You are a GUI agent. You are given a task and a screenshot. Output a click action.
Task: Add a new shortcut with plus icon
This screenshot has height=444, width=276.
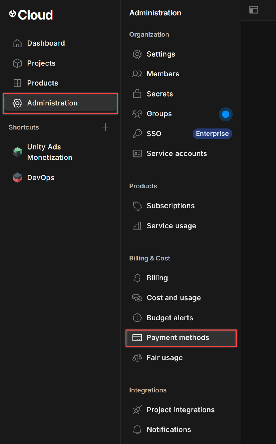tap(105, 127)
